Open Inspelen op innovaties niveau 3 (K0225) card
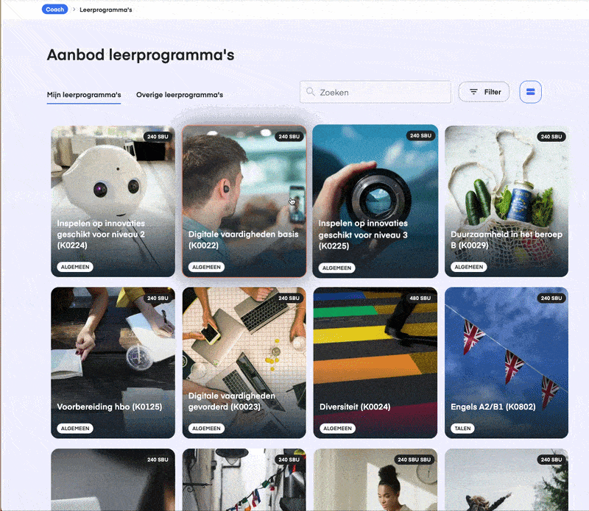This screenshot has width=589, height=511. coord(375,201)
